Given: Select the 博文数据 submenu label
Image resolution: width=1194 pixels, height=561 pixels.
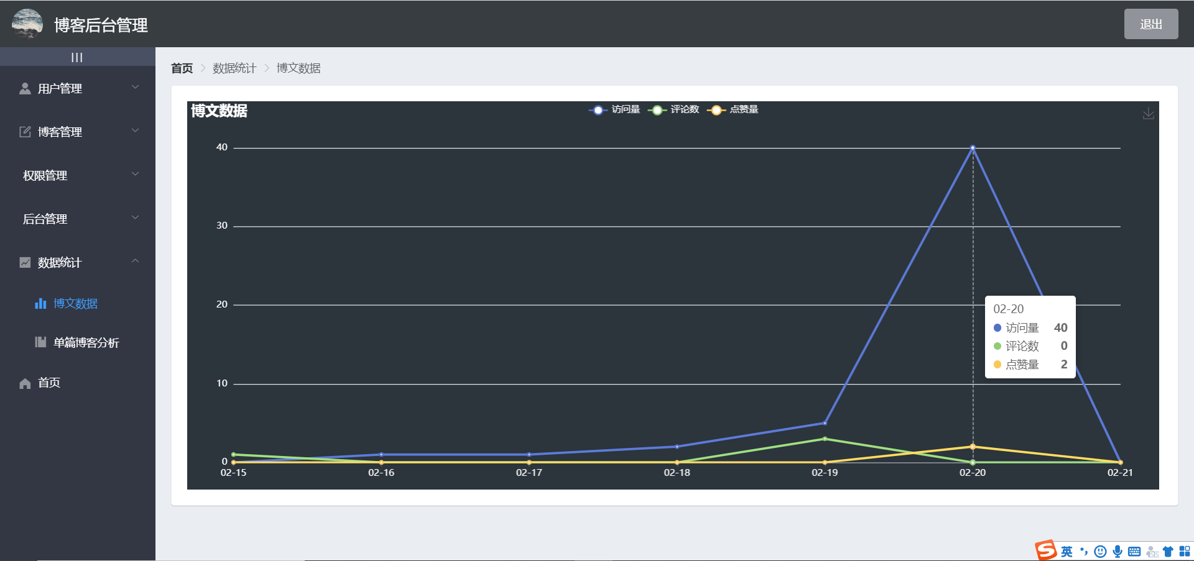Looking at the screenshot, I should point(75,303).
